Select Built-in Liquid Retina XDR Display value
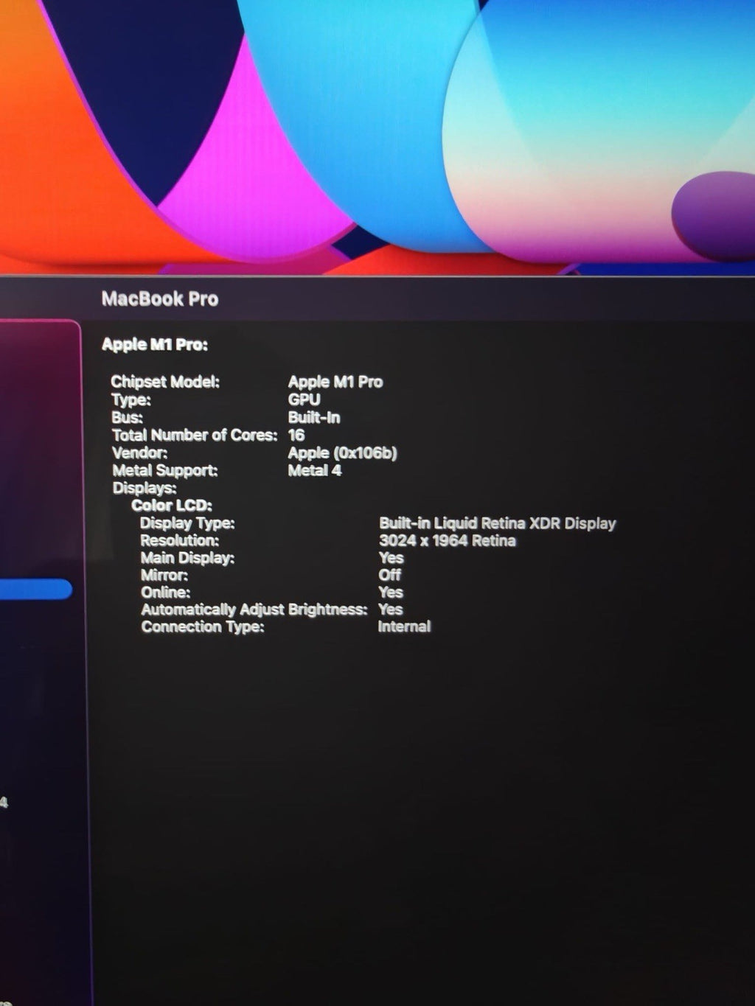 [x=498, y=523]
